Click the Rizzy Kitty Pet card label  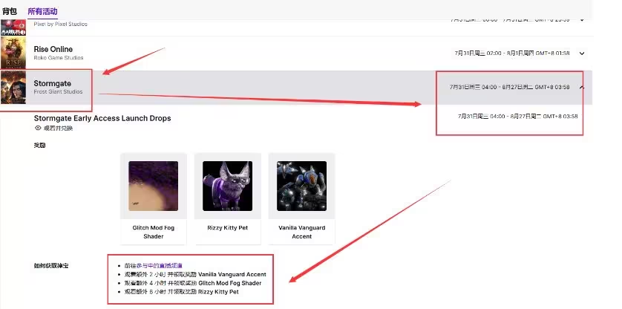[x=227, y=228]
